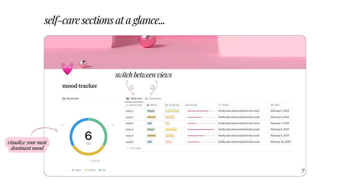Viewport: 350px width, 196px height.
Task: Click the February 10, 2025 date cell
Action: click(281, 142)
